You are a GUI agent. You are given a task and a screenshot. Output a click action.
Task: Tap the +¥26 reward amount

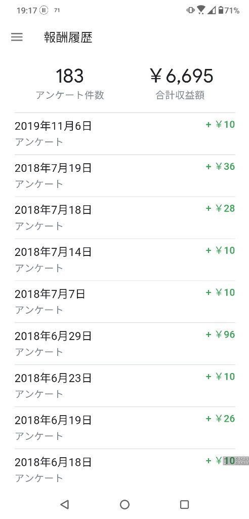220,418
